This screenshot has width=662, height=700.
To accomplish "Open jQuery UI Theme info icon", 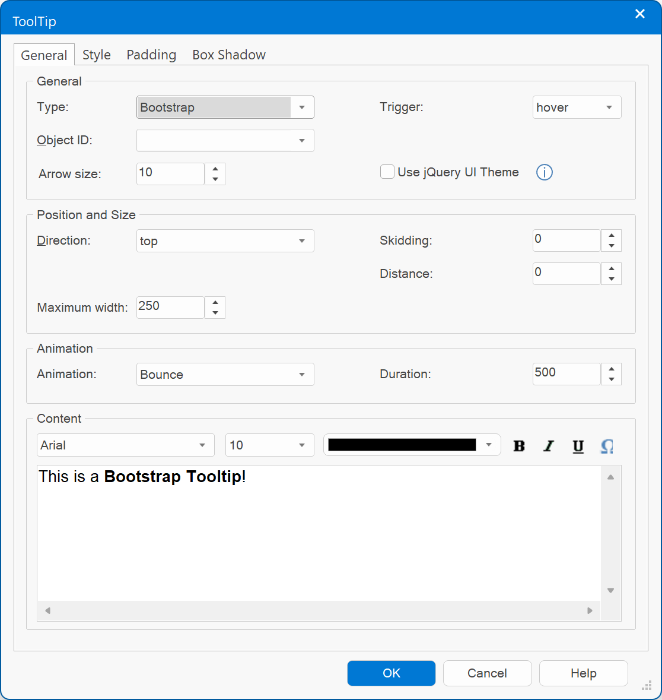I will click(544, 172).
